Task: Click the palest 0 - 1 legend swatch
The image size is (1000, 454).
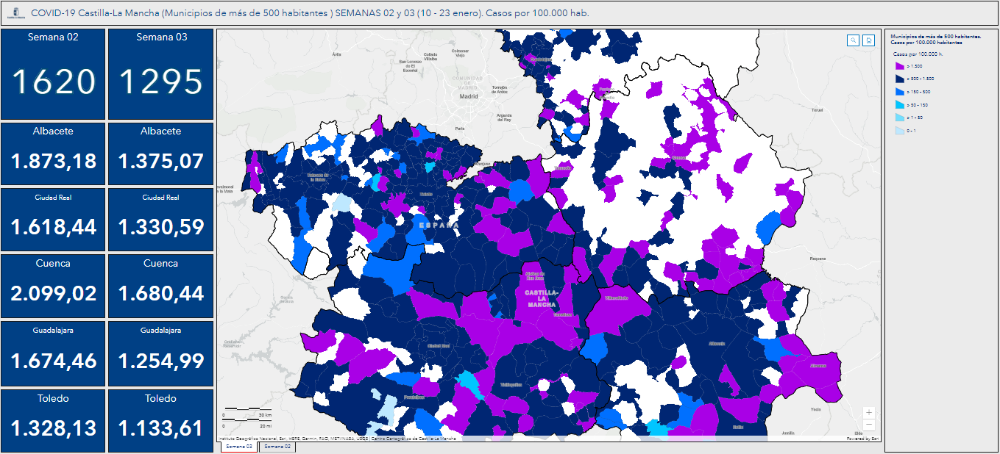Action: point(899,131)
